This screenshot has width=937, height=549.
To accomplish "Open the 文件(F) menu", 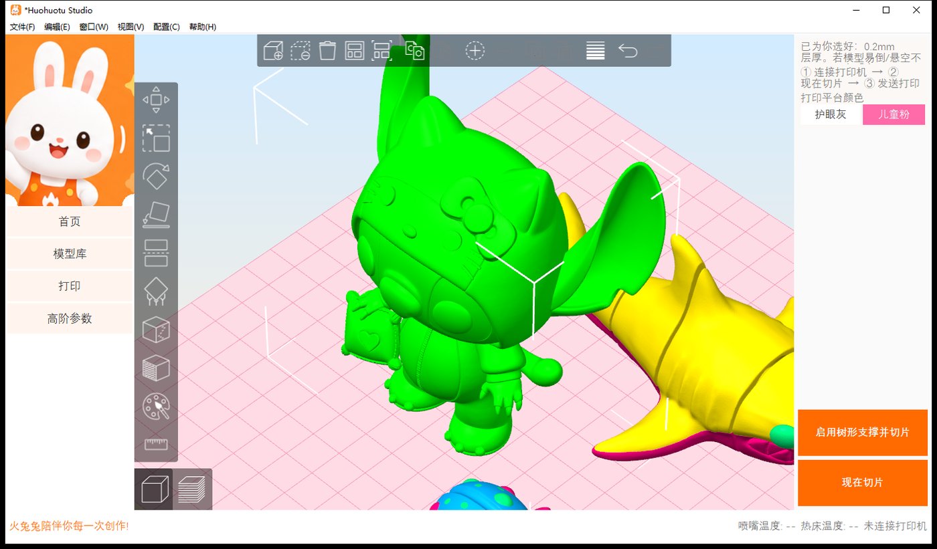I will pos(22,27).
